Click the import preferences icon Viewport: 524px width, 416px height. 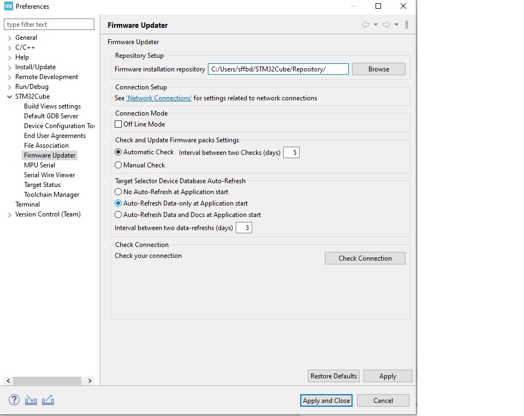[31, 400]
